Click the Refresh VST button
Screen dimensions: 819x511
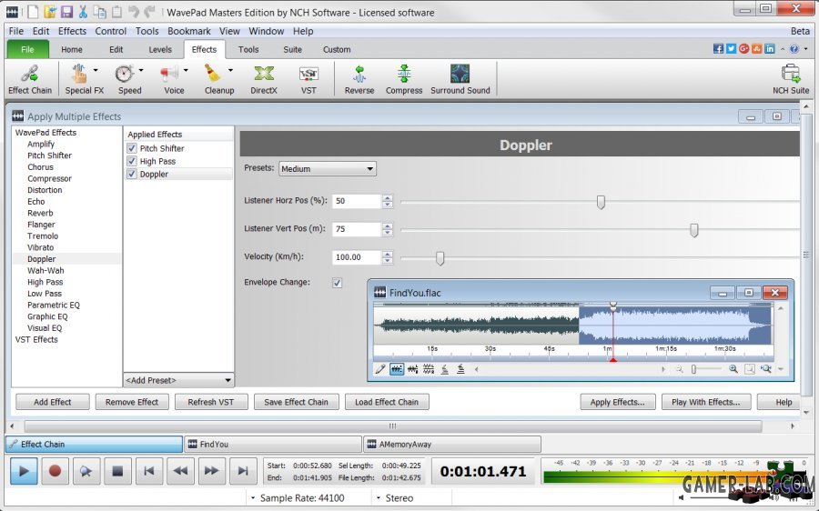pos(211,402)
